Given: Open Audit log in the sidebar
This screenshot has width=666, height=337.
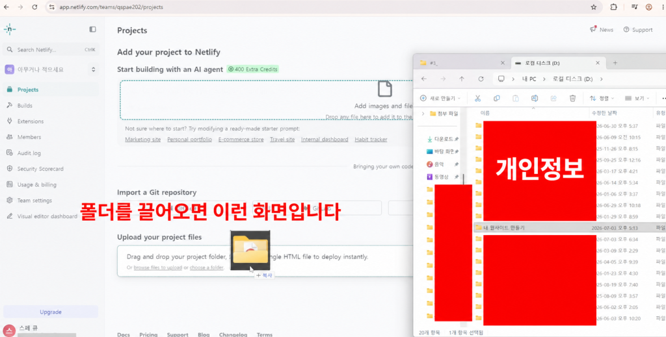Looking at the screenshot, I should point(51,153).
